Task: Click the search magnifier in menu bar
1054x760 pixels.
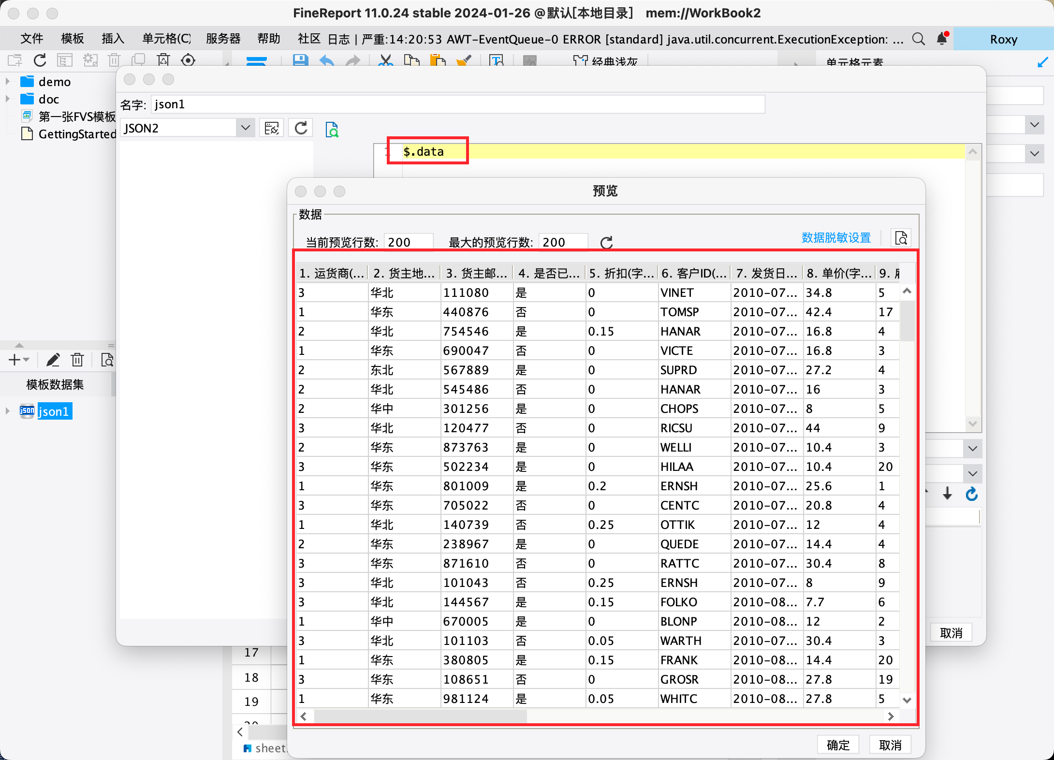Action: pos(918,39)
